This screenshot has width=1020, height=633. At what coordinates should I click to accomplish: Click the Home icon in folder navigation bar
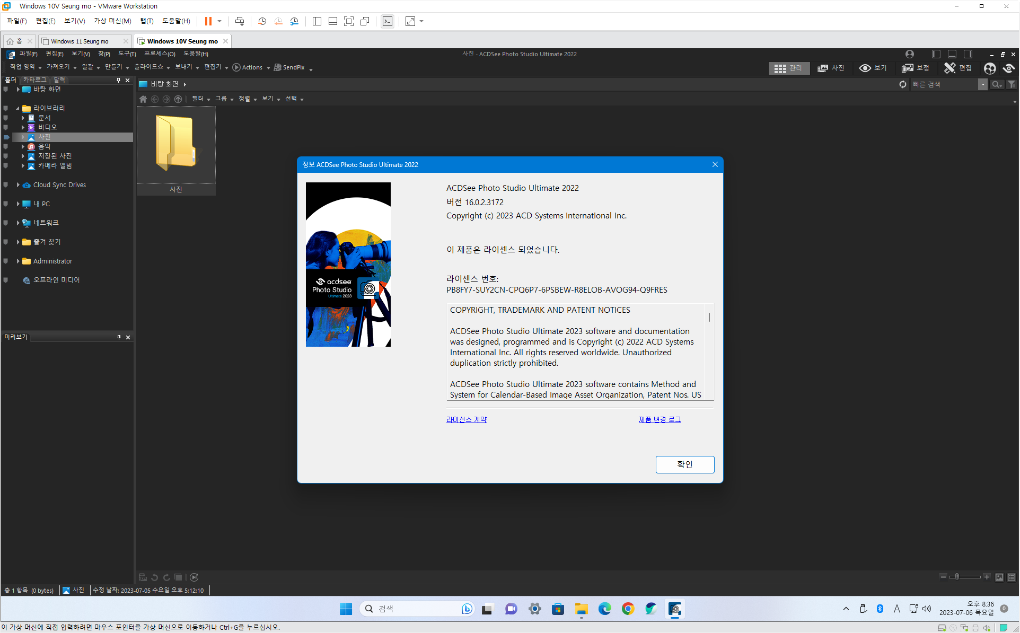[x=143, y=99]
